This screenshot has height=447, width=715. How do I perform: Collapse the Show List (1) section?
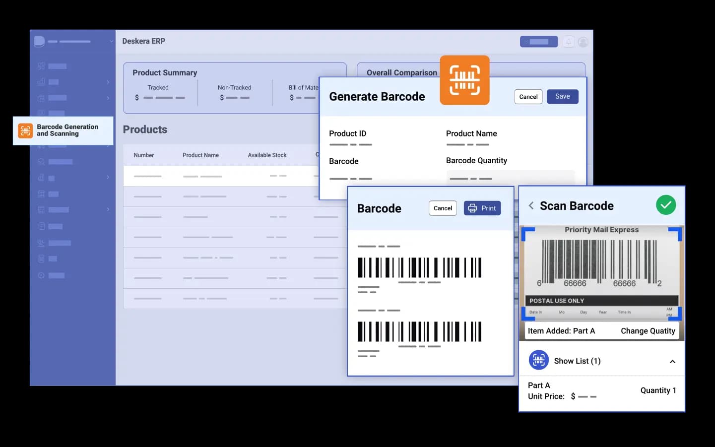tap(672, 361)
